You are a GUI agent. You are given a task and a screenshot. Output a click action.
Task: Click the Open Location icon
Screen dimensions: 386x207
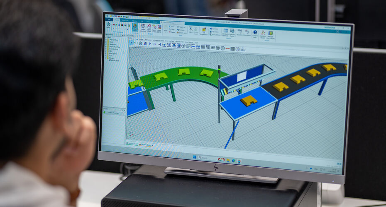(143, 28)
